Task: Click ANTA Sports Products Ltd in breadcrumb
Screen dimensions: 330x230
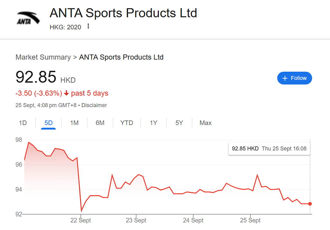Action: pos(121,57)
